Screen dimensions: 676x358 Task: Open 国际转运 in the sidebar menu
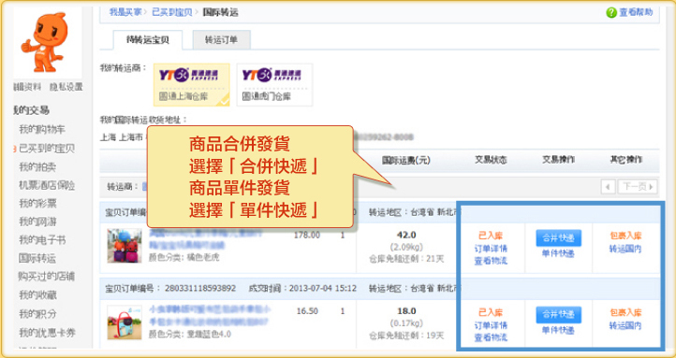tap(37, 258)
